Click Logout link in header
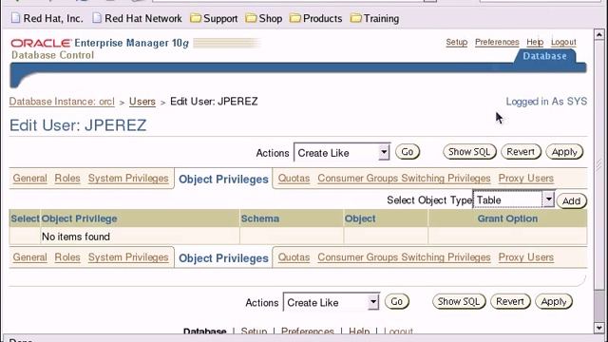This screenshot has height=342, width=608. point(563,42)
